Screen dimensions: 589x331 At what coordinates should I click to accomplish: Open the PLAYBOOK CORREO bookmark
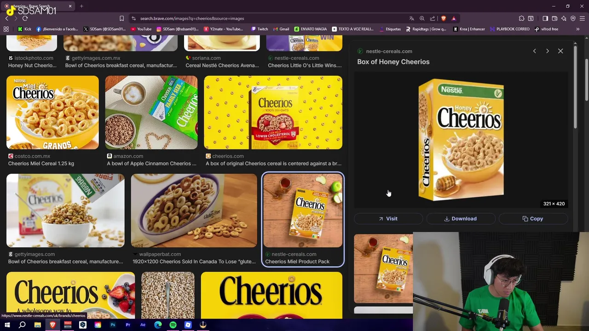coord(510,29)
